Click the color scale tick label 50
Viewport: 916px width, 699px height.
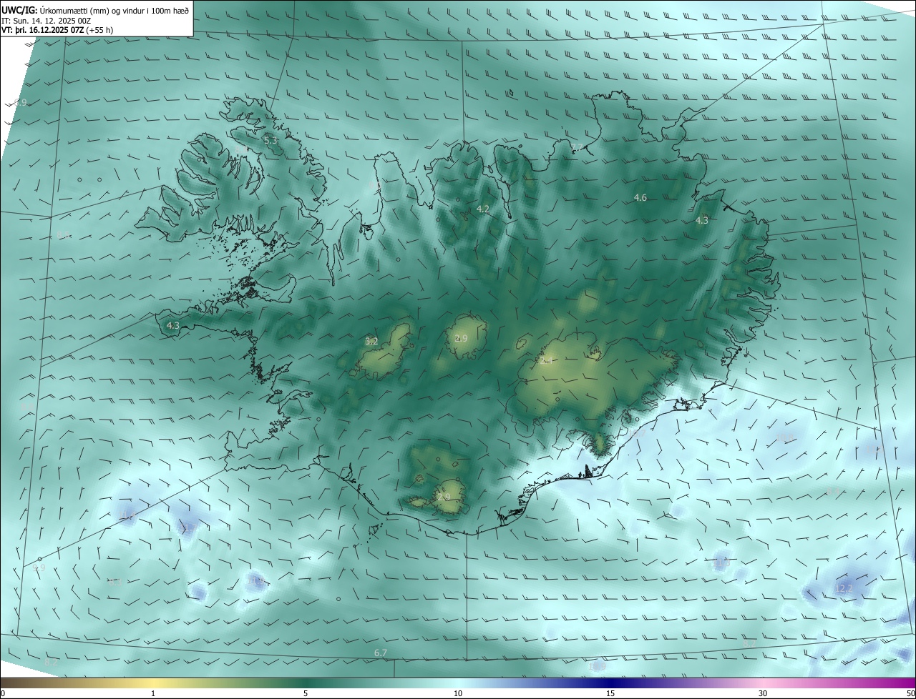[x=910, y=693]
